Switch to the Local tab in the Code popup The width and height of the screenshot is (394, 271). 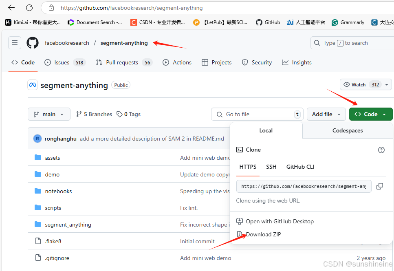pyautogui.click(x=266, y=130)
